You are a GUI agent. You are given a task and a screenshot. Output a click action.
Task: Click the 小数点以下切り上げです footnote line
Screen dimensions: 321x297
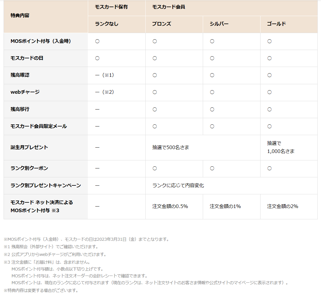coord(57,269)
